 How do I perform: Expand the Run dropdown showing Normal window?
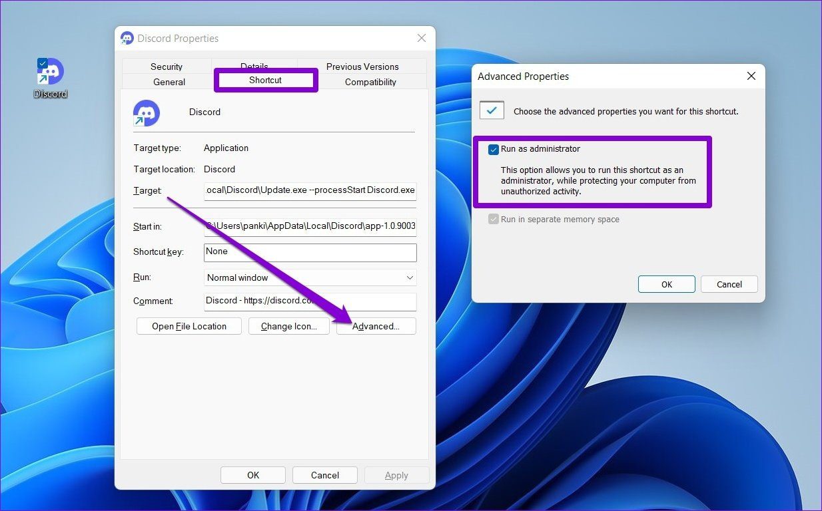point(310,277)
